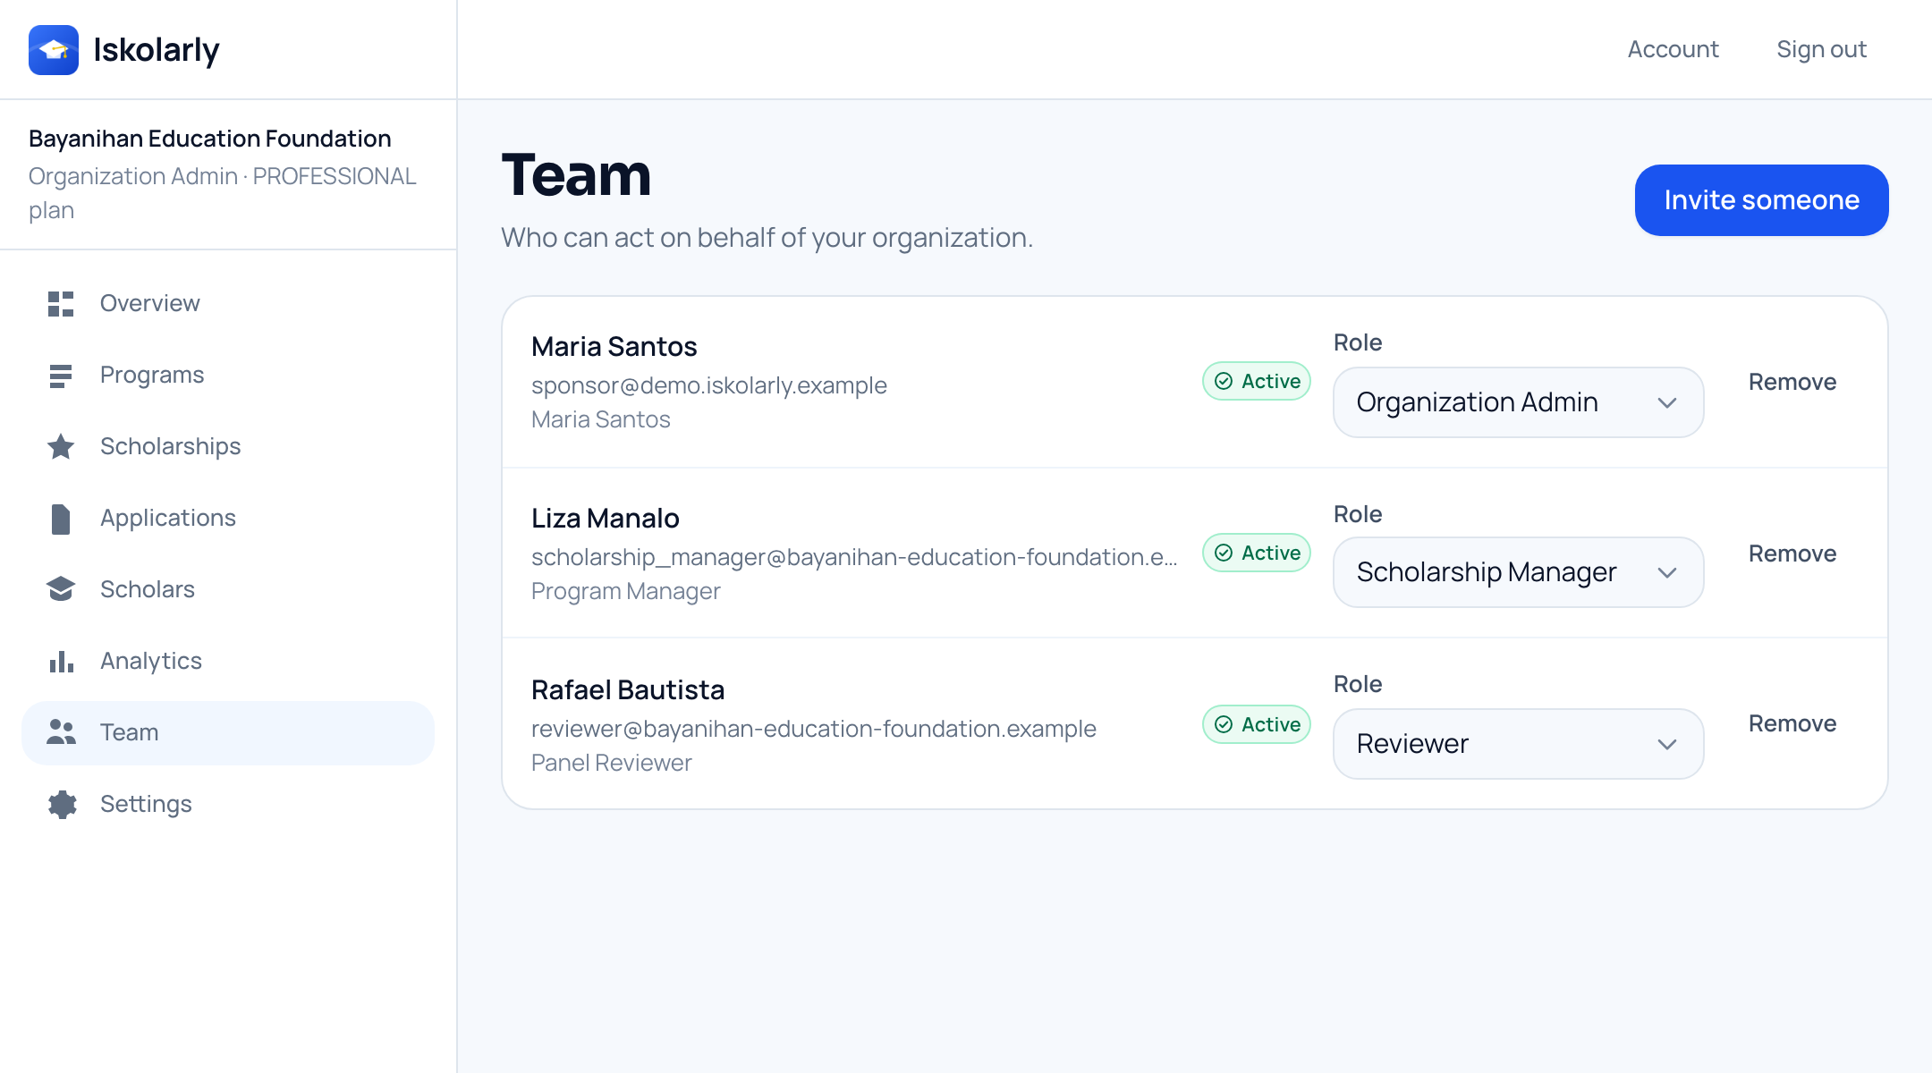Image resolution: width=1932 pixels, height=1073 pixels.
Task: Open the Programs section
Action: [x=228, y=376]
